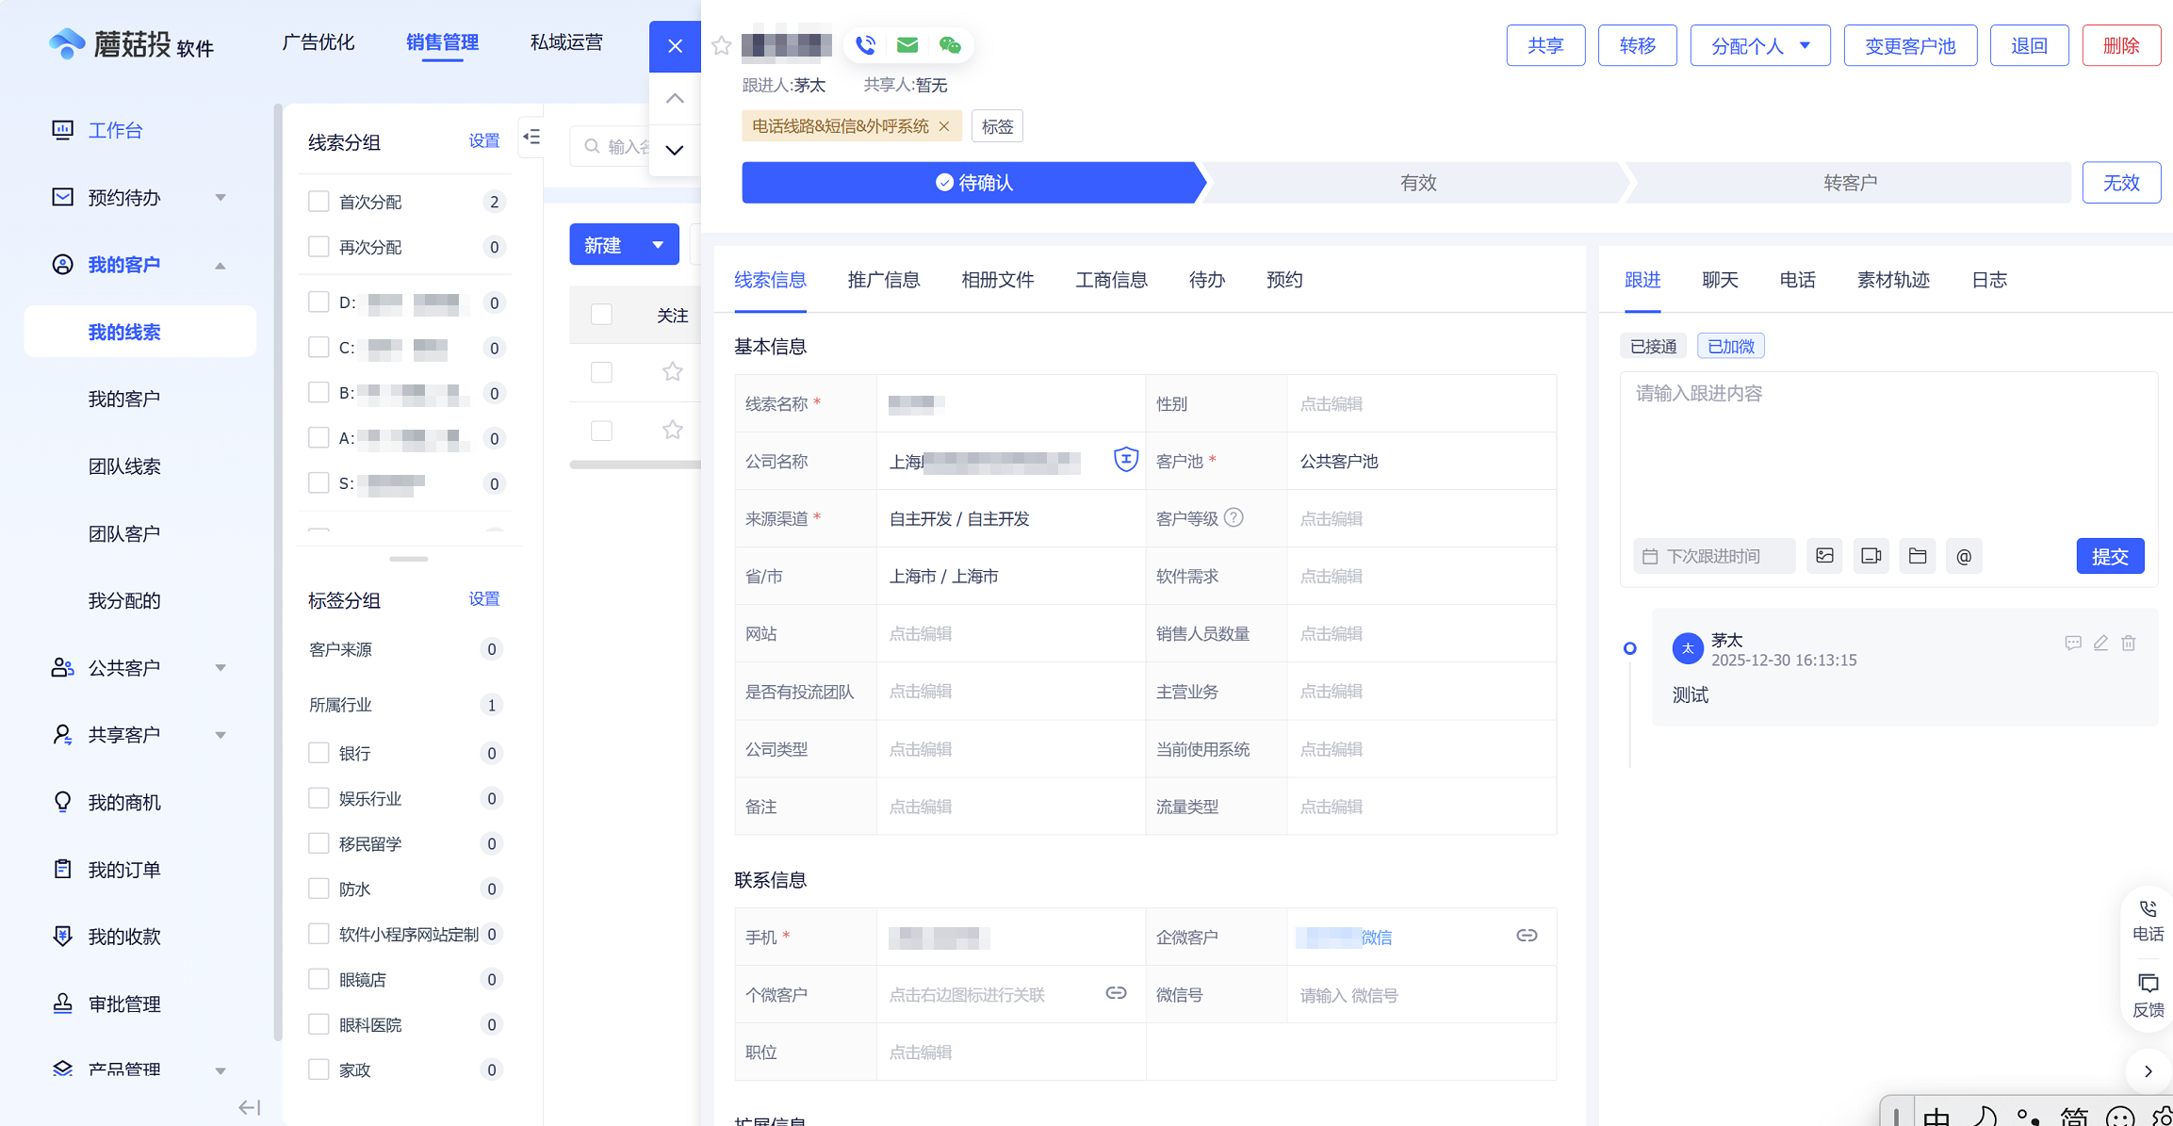
Task: Click the 提交 button
Action: pyautogui.click(x=2110, y=556)
